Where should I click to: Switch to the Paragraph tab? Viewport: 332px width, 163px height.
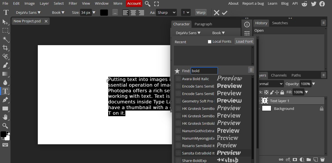[x=203, y=24]
